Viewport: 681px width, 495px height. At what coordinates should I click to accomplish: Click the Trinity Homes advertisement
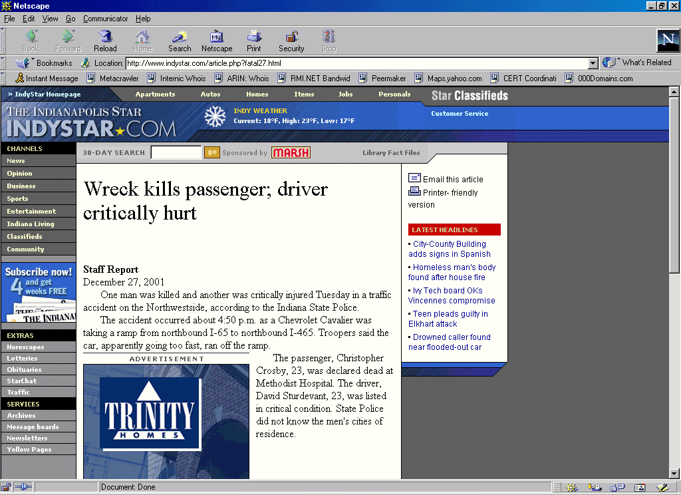pyautogui.click(x=166, y=422)
